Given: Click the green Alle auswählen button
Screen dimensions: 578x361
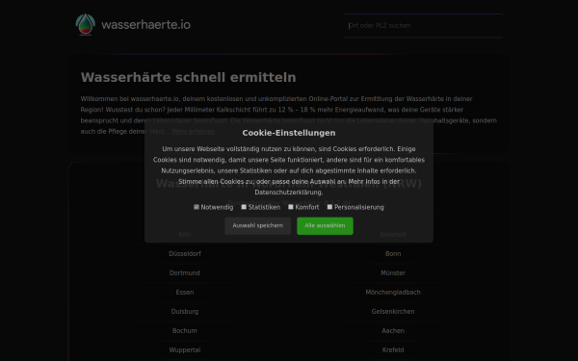Looking at the screenshot, I should [326, 226].
